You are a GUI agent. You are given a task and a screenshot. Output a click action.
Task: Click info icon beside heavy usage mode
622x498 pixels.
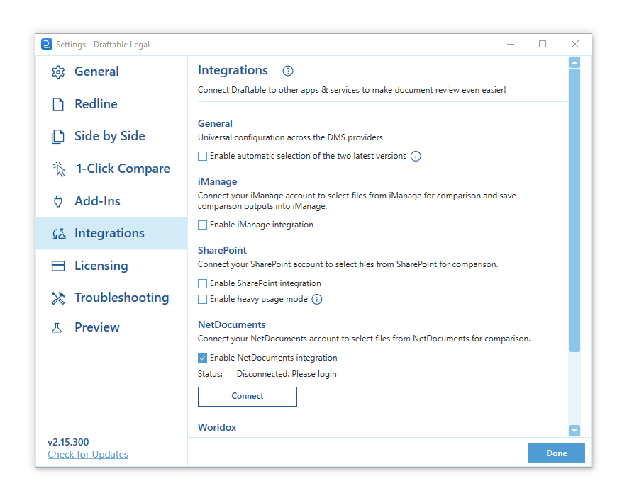coord(316,299)
